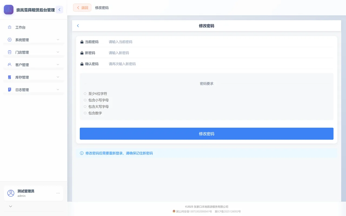
Task: Focus the 请输入新密码 field
Action: click(x=221, y=53)
